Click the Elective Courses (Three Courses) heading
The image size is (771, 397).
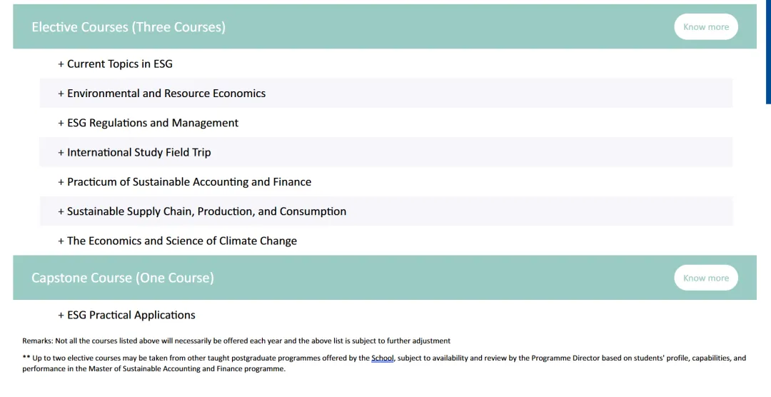coord(128,27)
